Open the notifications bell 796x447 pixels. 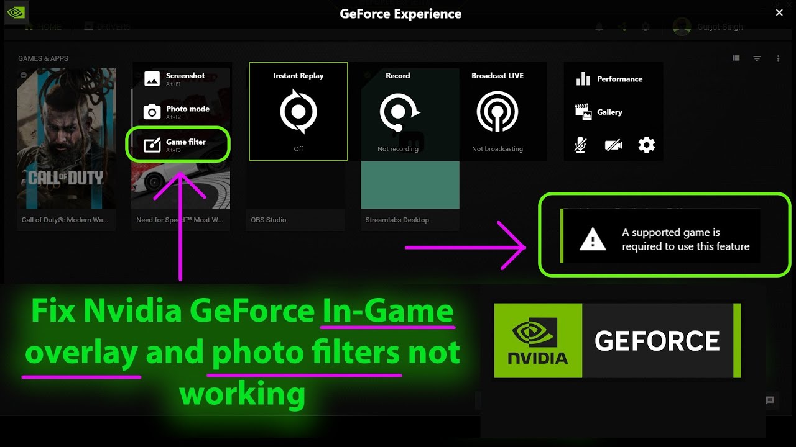[x=599, y=27]
